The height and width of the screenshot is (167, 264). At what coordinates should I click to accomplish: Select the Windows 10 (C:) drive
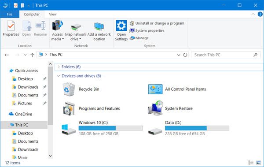102,128
